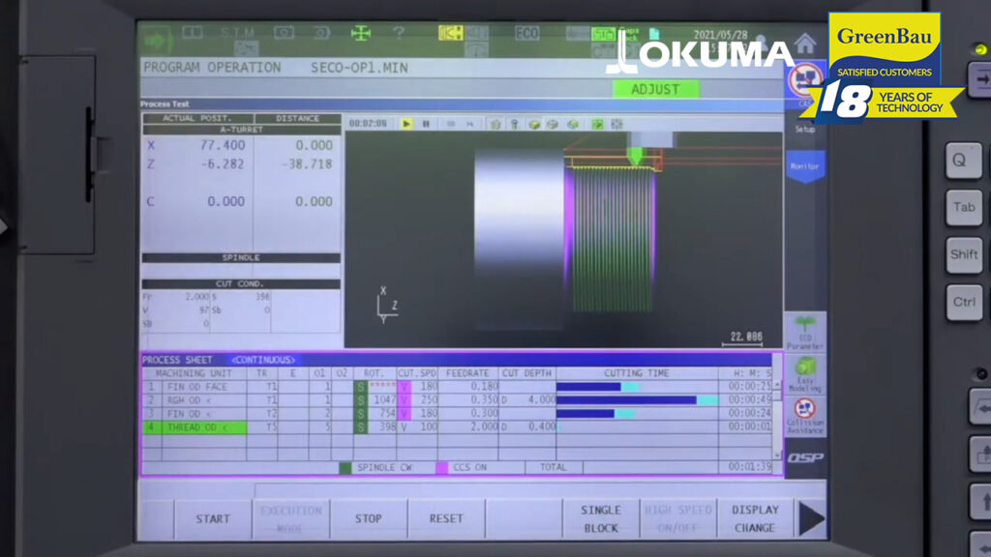Open the ECO Parameter panel
This screenshot has width=991, height=557.
coord(805,332)
